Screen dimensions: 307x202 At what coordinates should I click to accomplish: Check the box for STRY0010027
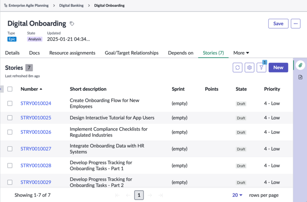click(10, 149)
